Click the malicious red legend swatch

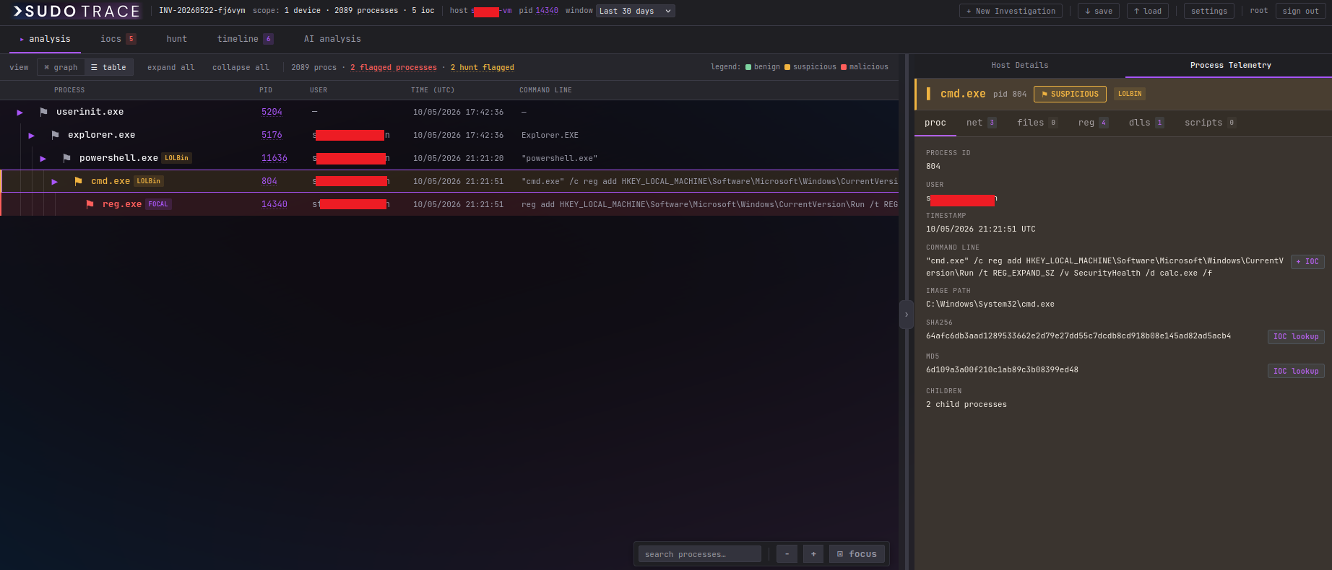pos(844,67)
